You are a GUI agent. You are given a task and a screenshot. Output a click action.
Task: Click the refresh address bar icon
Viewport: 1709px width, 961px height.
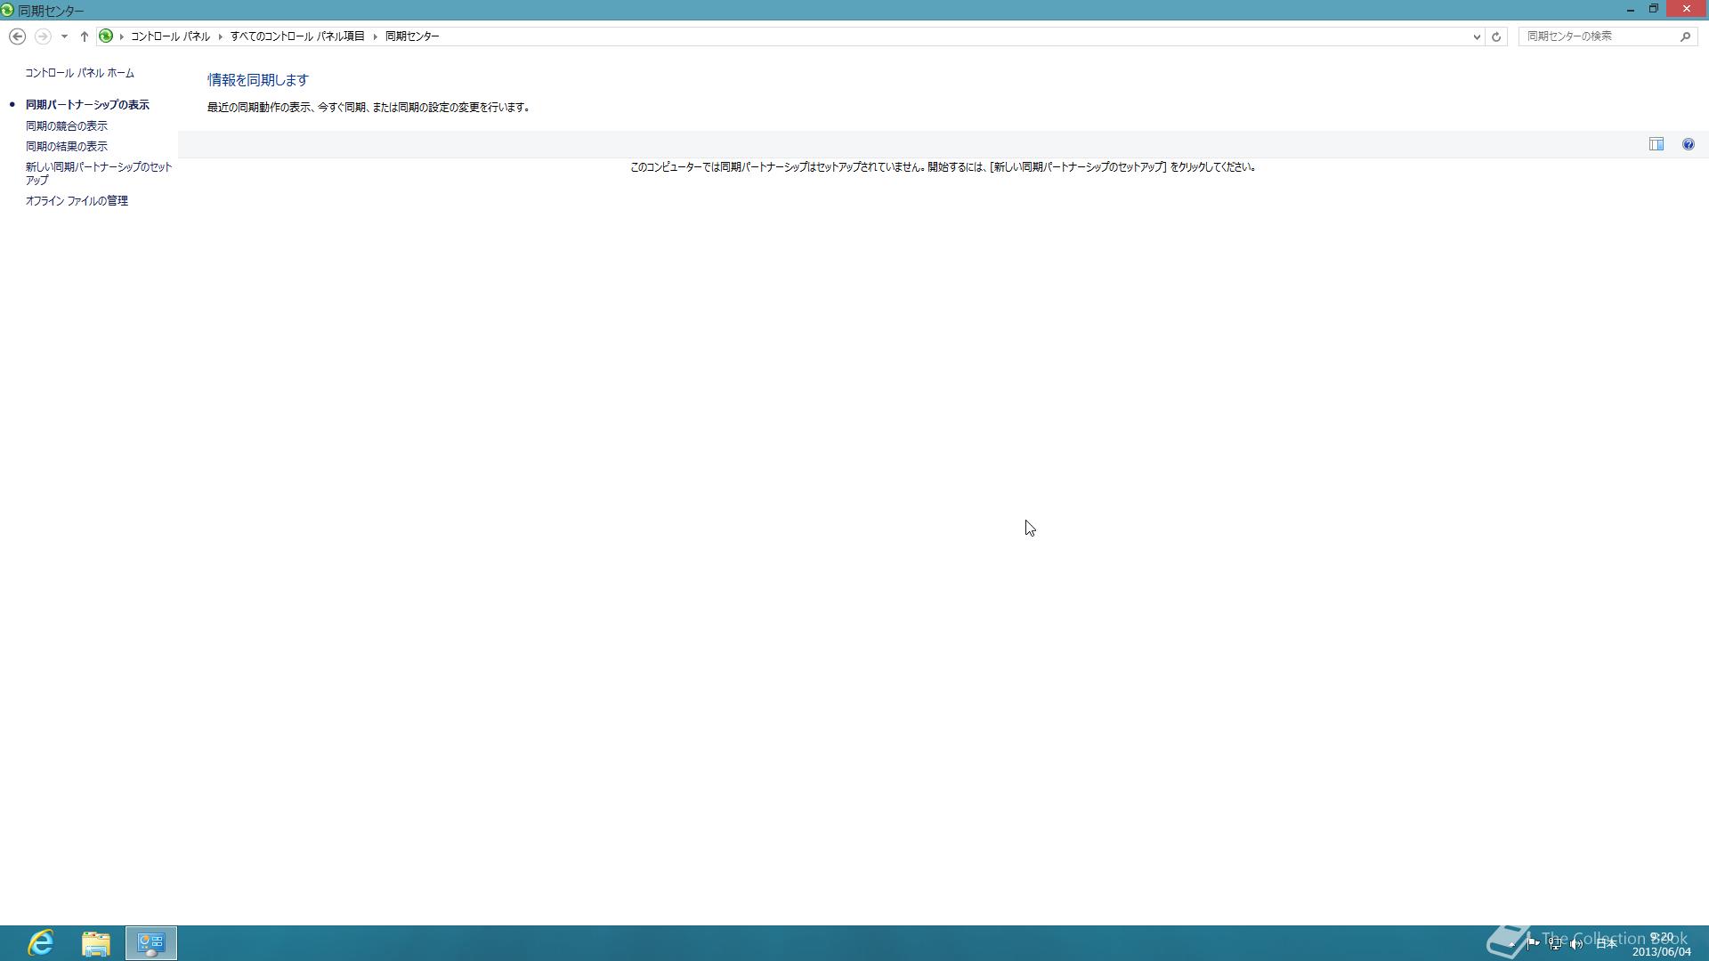point(1496,36)
